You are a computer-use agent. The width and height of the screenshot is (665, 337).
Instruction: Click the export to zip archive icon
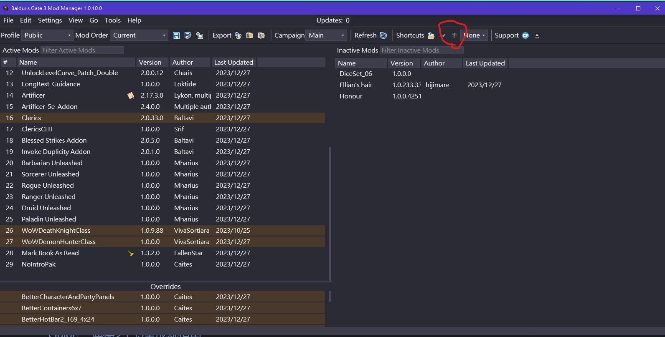(250, 35)
